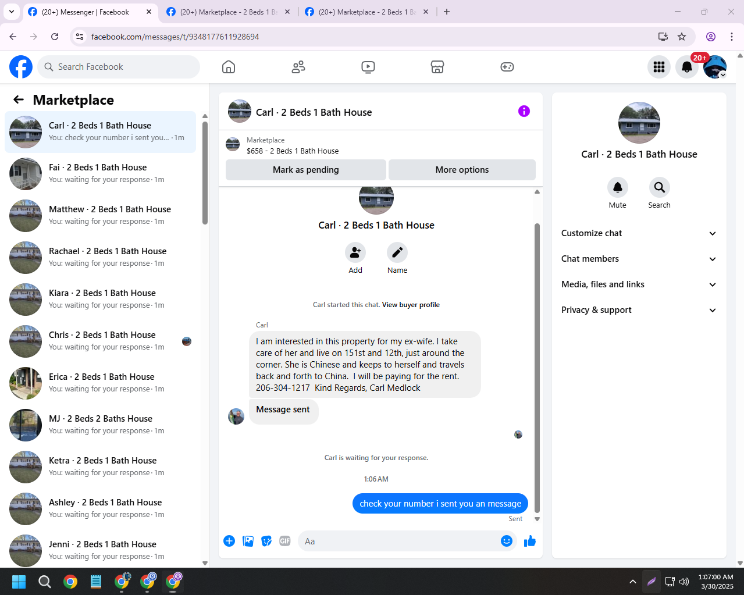Click Mark as pending button
The image size is (744, 595).
(x=306, y=170)
